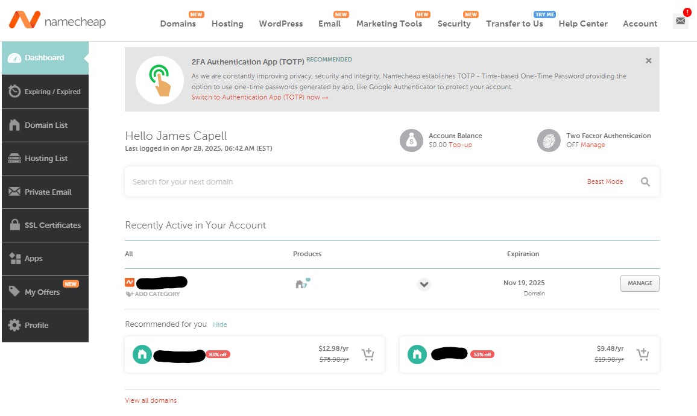Open the Help Center menu
This screenshot has height=416, width=697.
coord(583,24)
